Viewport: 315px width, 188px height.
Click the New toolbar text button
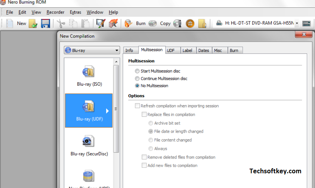(x=21, y=24)
